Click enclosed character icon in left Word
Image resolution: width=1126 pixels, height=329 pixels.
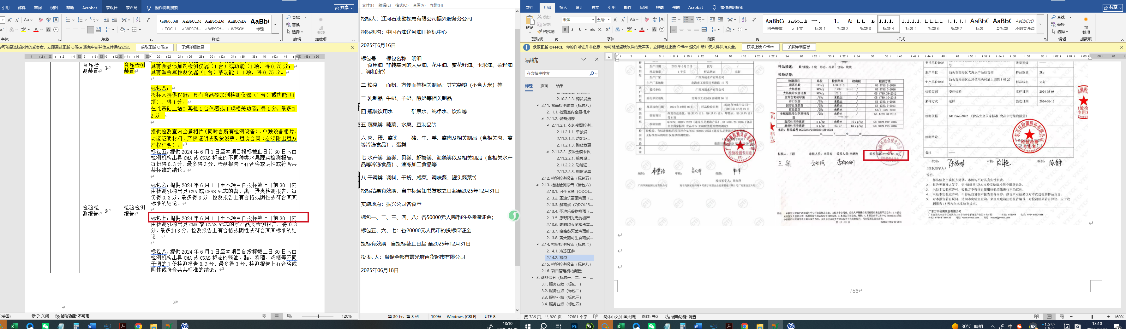click(x=56, y=30)
